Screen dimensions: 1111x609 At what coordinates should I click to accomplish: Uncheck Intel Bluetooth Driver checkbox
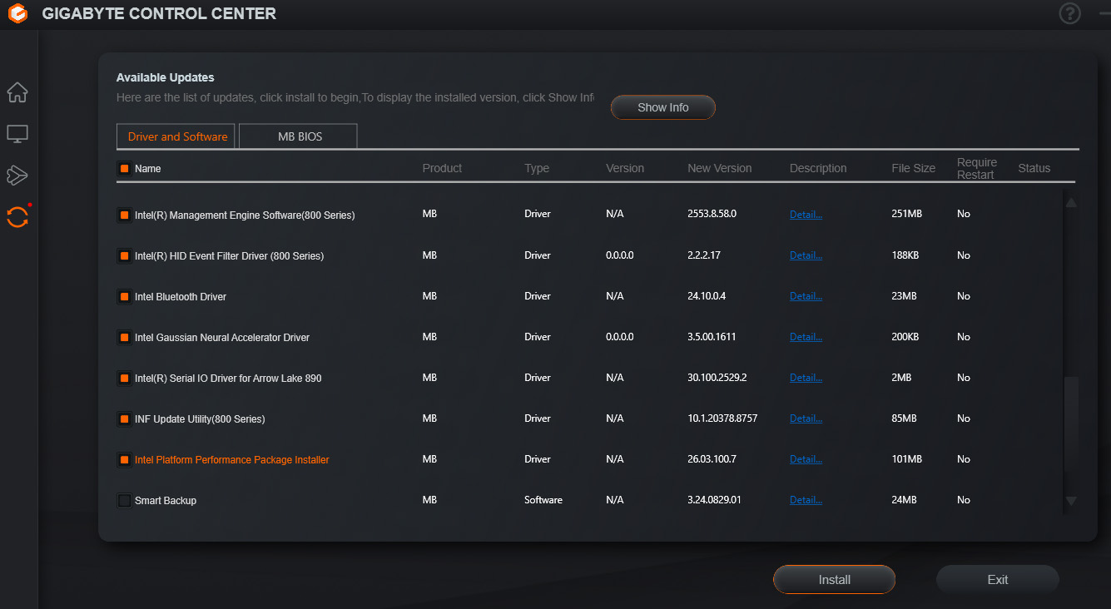click(124, 296)
